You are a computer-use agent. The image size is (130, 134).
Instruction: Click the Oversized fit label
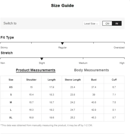coord(119,47)
